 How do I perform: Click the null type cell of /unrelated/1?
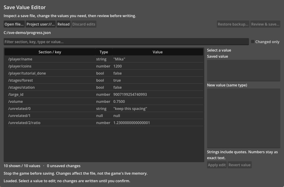[x=100, y=115]
